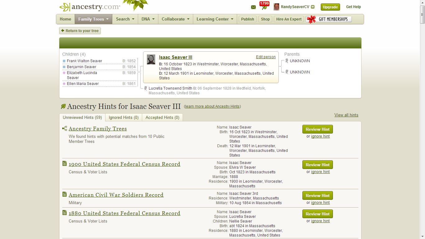Click Isaac Seaver's portrait photo
425x239 pixels.
click(151, 59)
